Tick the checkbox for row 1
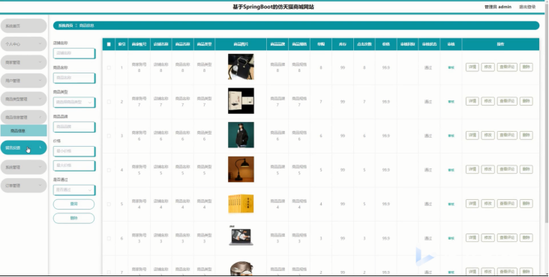 (x=109, y=67)
